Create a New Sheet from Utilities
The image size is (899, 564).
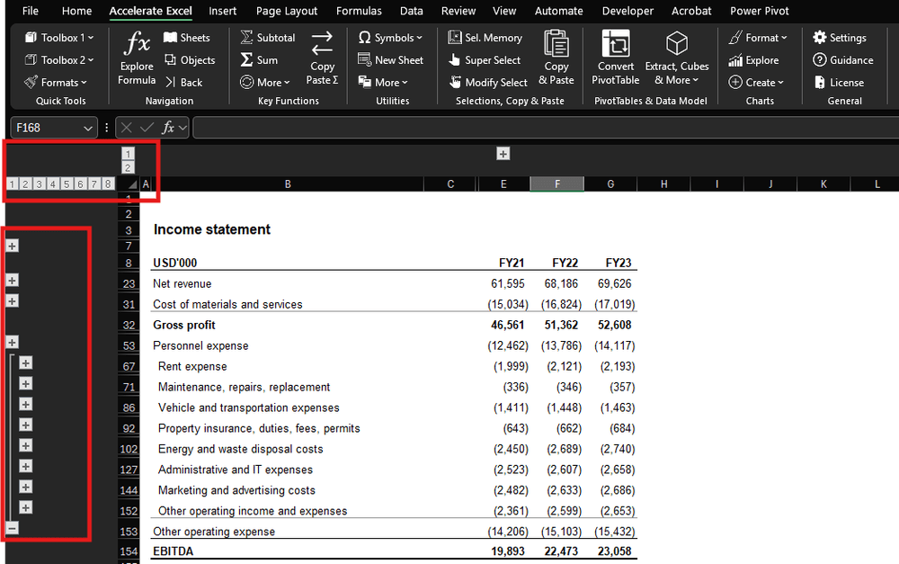pos(391,60)
